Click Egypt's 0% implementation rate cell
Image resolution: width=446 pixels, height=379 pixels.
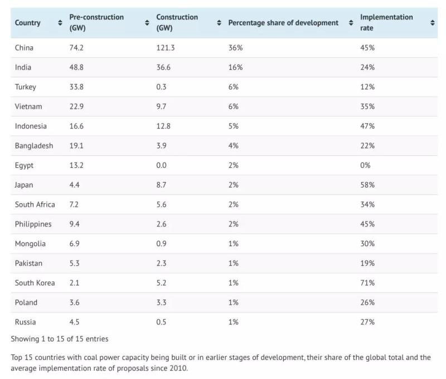tap(365, 165)
